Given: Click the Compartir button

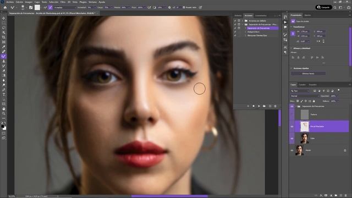Looking at the screenshot, I should 323,7.
